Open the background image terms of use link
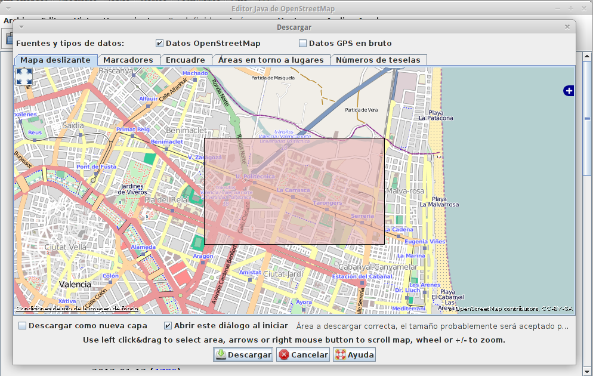 pyautogui.click(x=77, y=309)
